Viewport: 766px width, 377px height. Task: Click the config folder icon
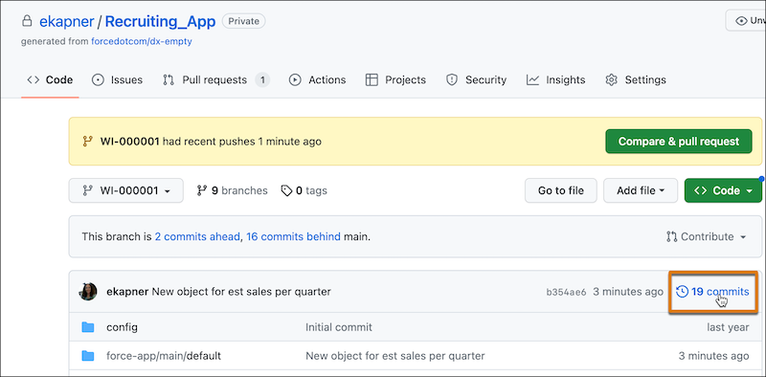pyautogui.click(x=88, y=327)
